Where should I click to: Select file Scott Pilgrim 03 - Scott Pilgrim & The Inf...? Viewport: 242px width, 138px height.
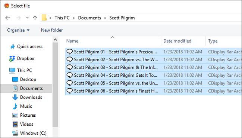click(116, 68)
